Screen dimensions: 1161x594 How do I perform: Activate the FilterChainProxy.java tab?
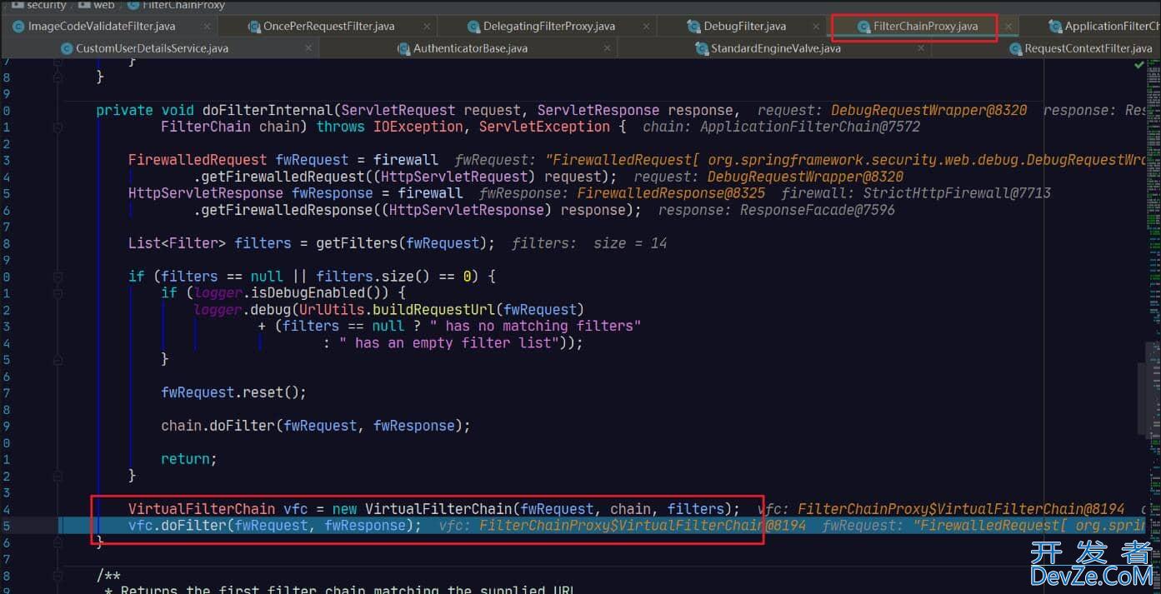click(x=925, y=26)
